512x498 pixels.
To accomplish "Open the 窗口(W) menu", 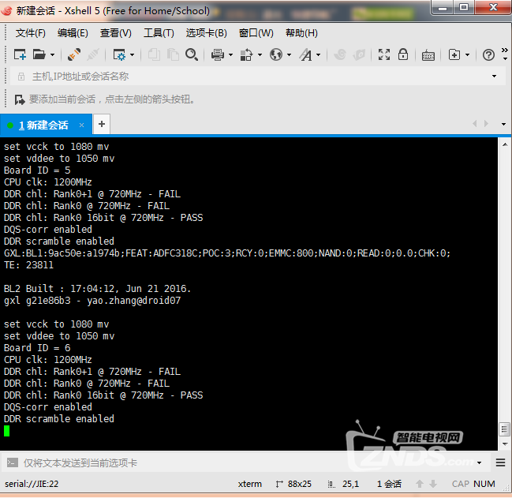I will pos(256,33).
